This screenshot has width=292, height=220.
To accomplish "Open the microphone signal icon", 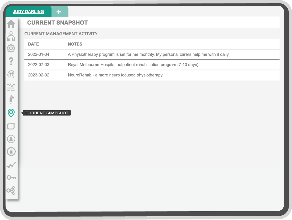I will [x=11, y=100].
